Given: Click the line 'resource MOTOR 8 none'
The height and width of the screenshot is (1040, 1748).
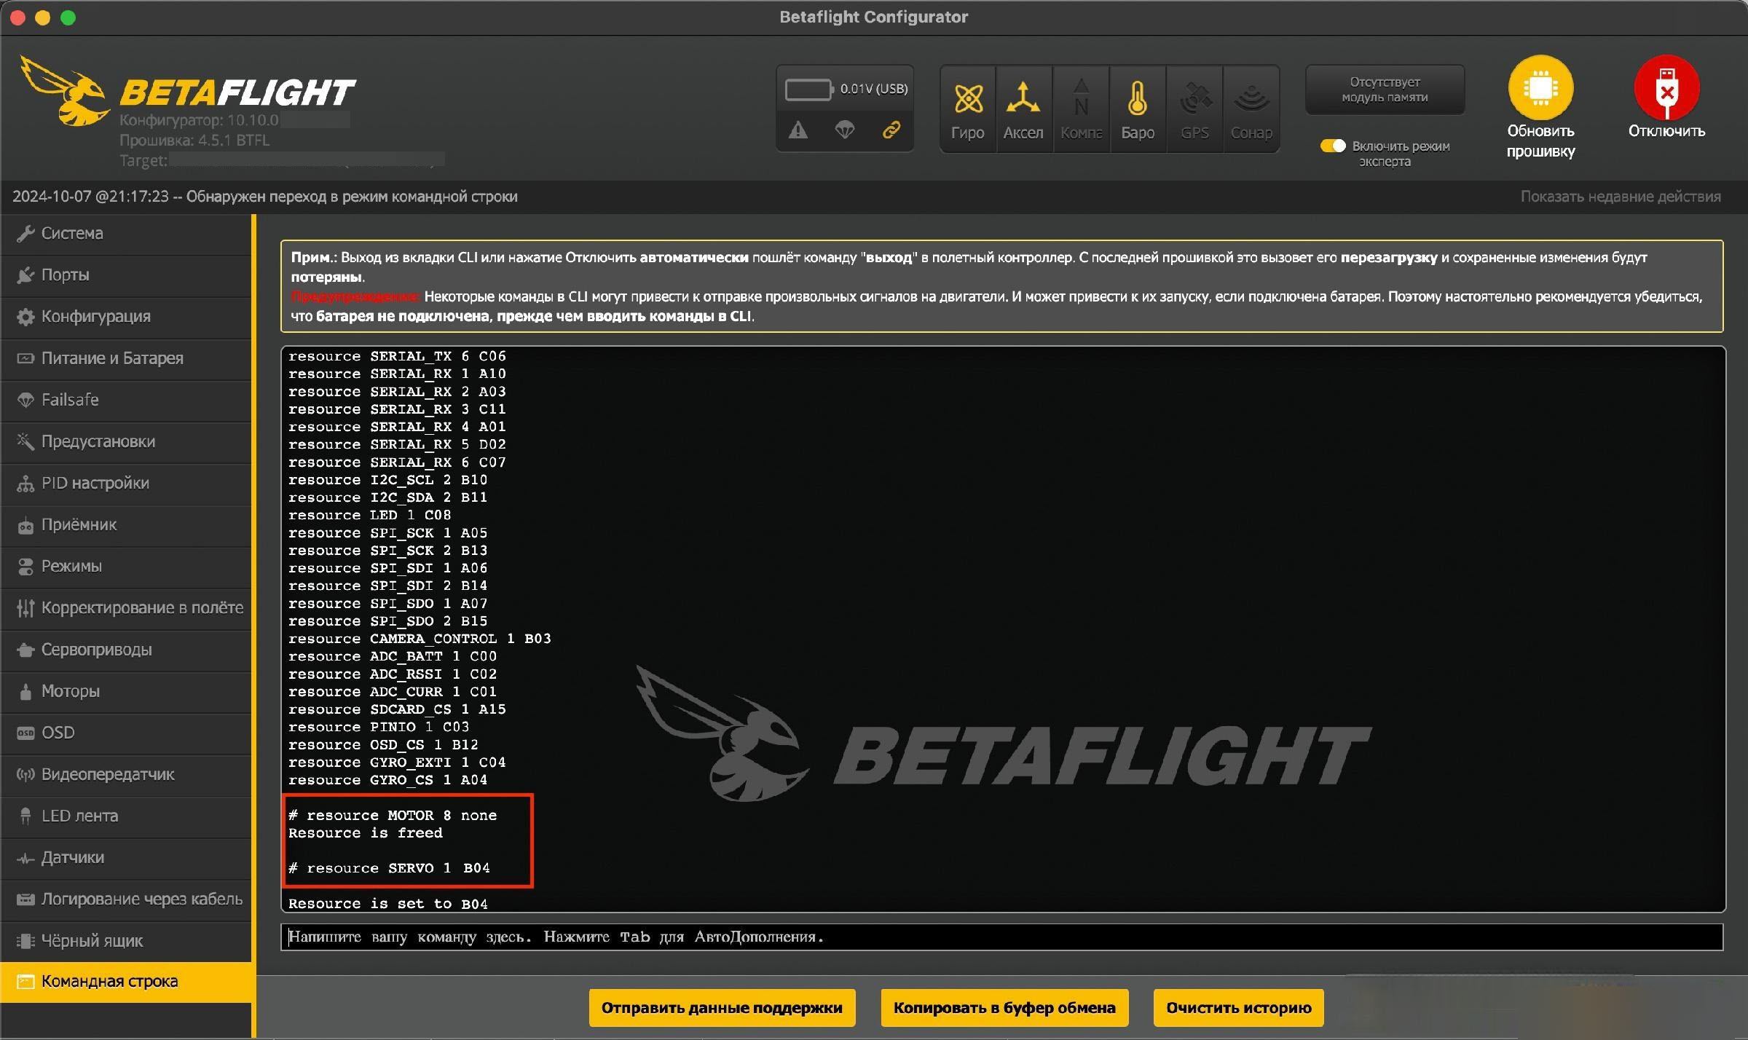Looking at the screenshot, I should coord(393,816).
